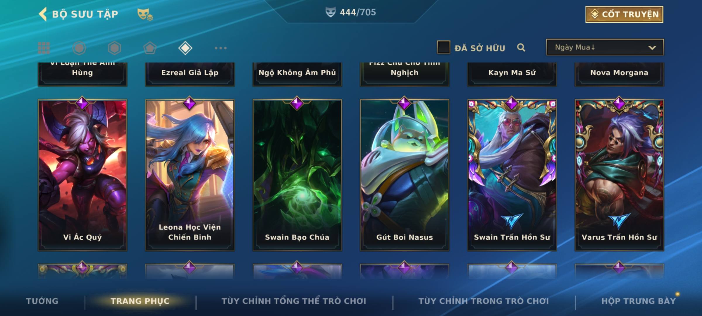
Task: Open the theater masks and coins icon
Action: click(x=145, y=14)
